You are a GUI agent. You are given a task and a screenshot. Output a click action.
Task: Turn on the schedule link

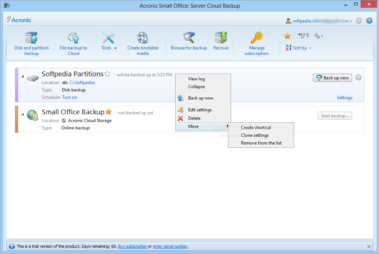coord(70,97)
